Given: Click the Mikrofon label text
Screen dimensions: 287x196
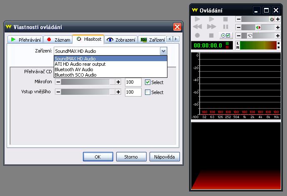Looking at the screenshot, I should point(43,82).
